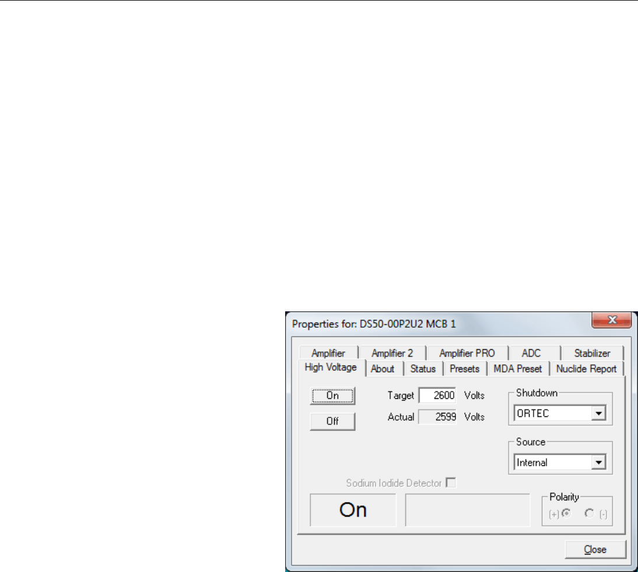Select negative (-) polarity radio button
Image resolution: width=638 pixels, height=572 pixels.
click(x=589, y=514)
